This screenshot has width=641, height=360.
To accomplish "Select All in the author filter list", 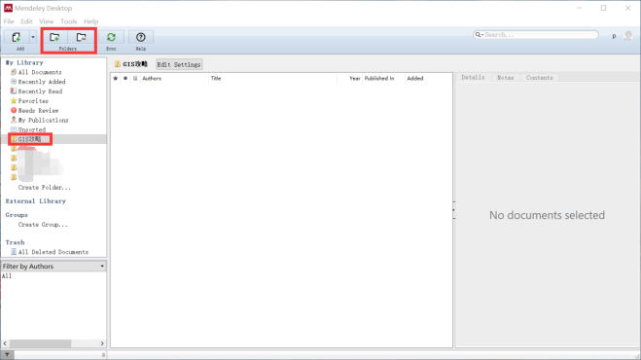I will click(7, 276).
